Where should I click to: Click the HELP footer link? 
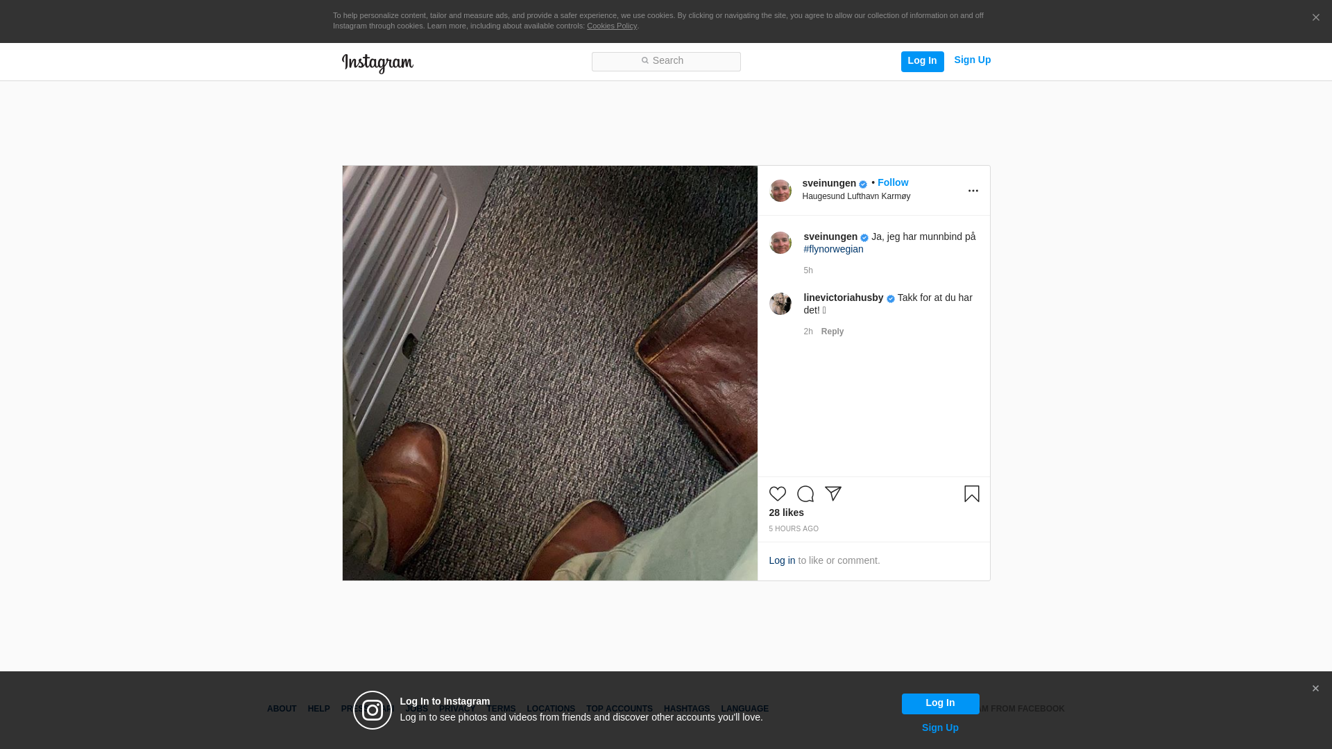(x=318, y=709)
